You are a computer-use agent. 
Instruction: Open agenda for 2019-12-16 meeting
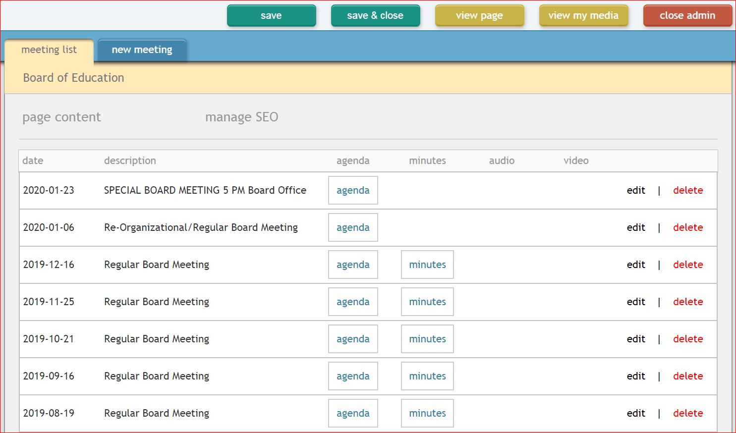coord(353,265)
